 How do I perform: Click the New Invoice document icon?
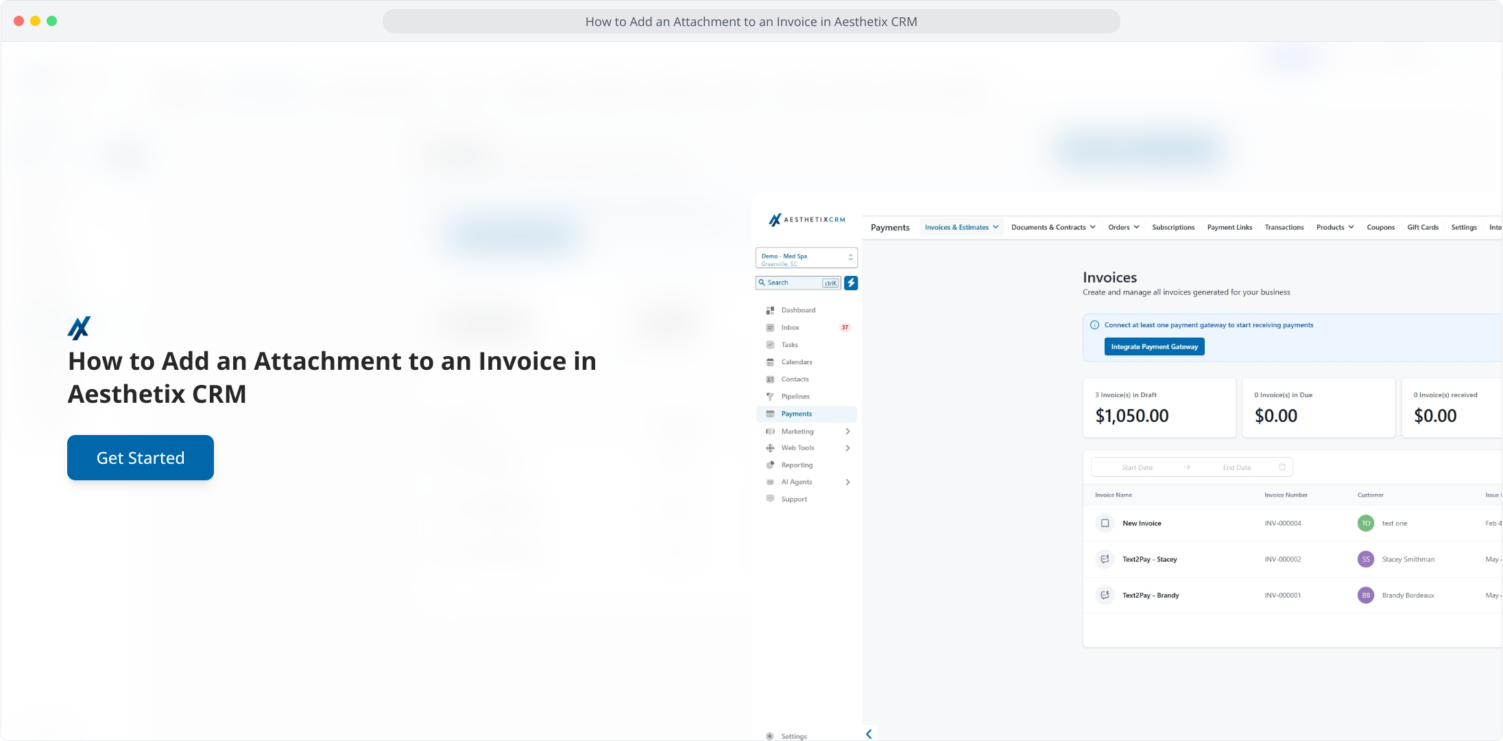[1105, 524]
